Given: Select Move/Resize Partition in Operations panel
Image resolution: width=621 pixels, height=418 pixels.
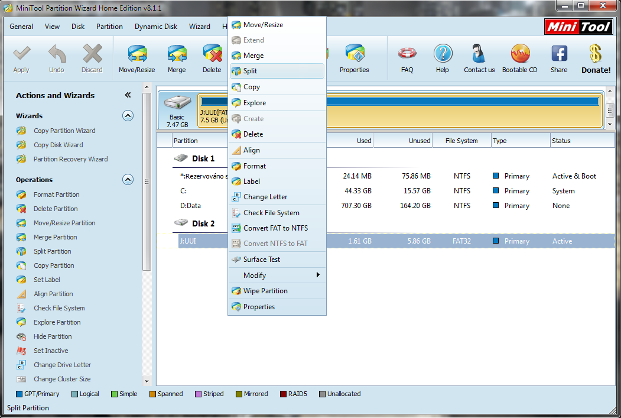Looking at the screenshot, I should coord(64,223).
